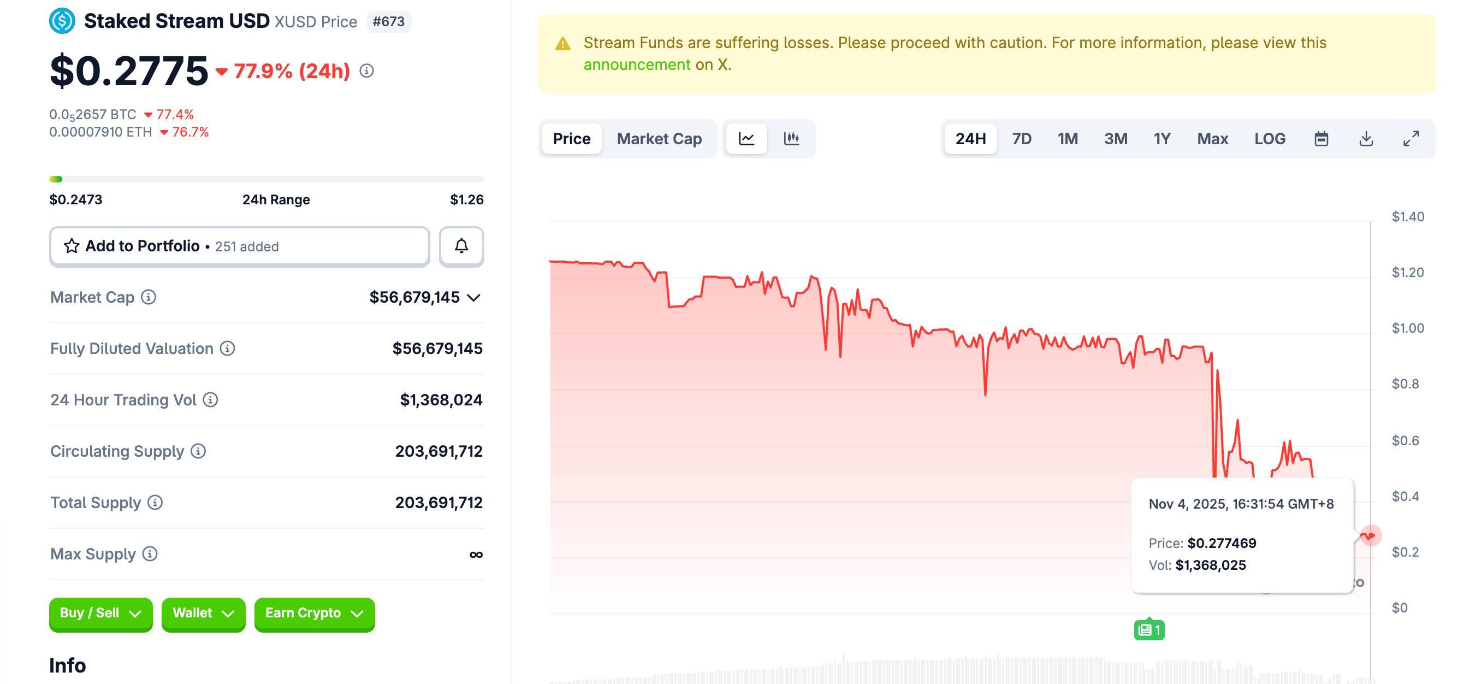
Task: Open the Buy / Sell dropdown
Action: (x=100, y=614)
